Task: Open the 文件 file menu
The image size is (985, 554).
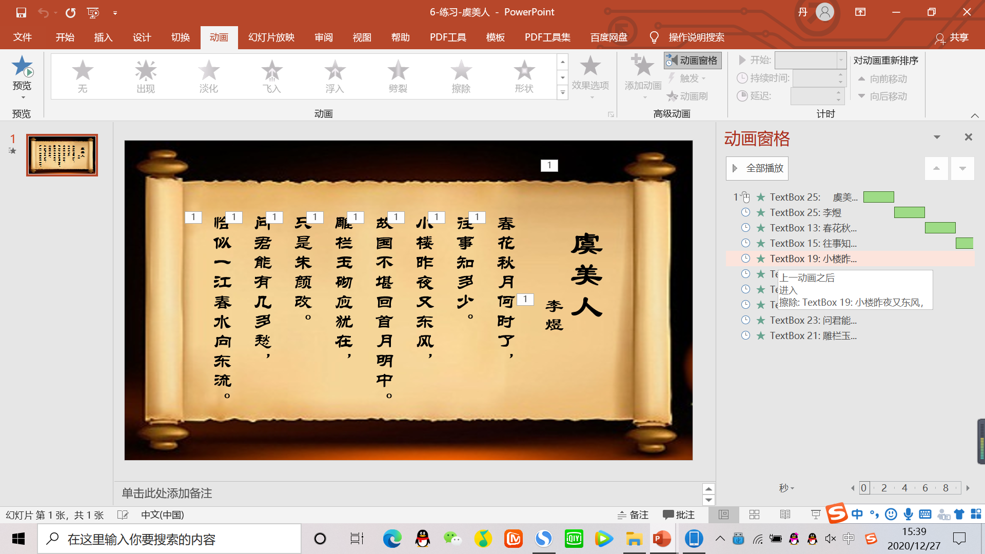Action: [x=23, y=37]
